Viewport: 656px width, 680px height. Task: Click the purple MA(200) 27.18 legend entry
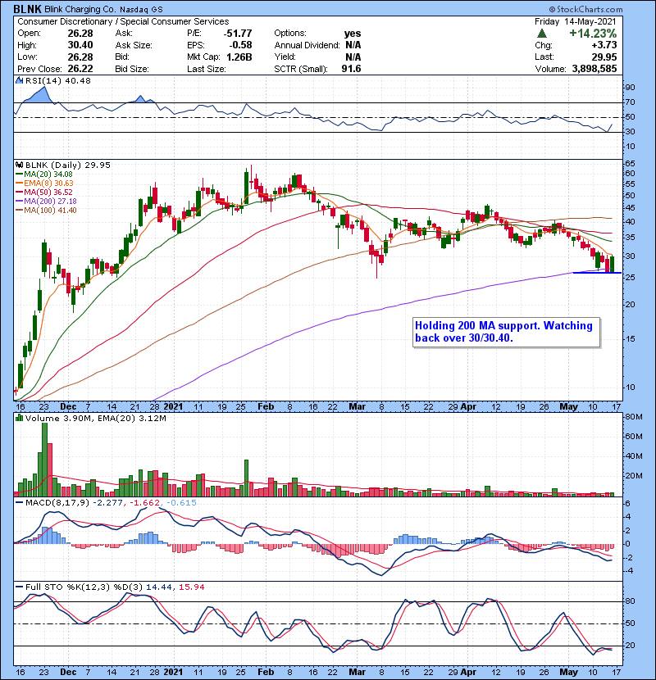coord(47,202)
